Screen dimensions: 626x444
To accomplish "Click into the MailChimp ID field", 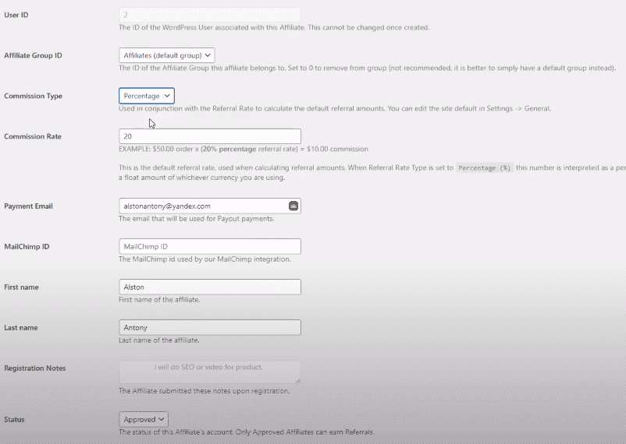I will 209,247.
